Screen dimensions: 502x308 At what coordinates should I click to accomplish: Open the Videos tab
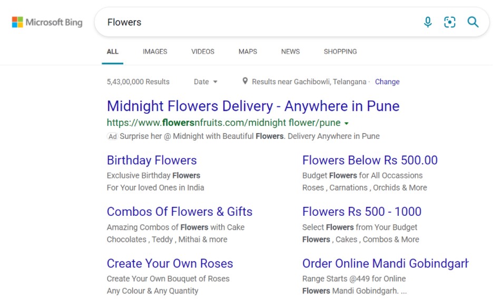point(203,52)
